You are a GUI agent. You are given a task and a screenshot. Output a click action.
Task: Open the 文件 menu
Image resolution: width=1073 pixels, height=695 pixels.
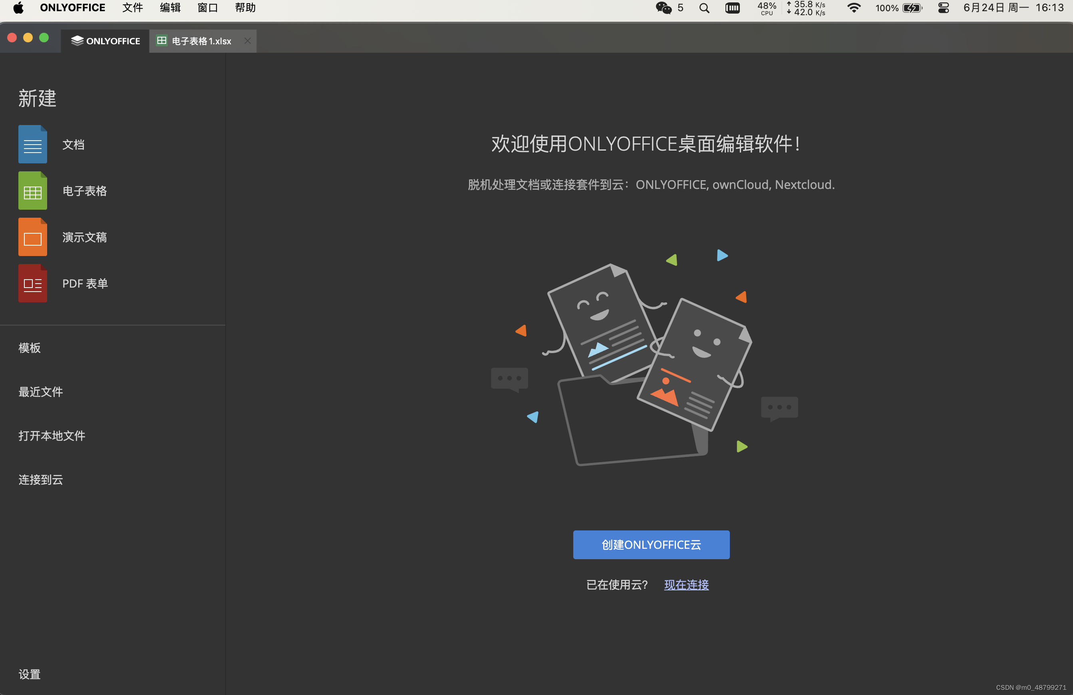(x=133, y=8)
